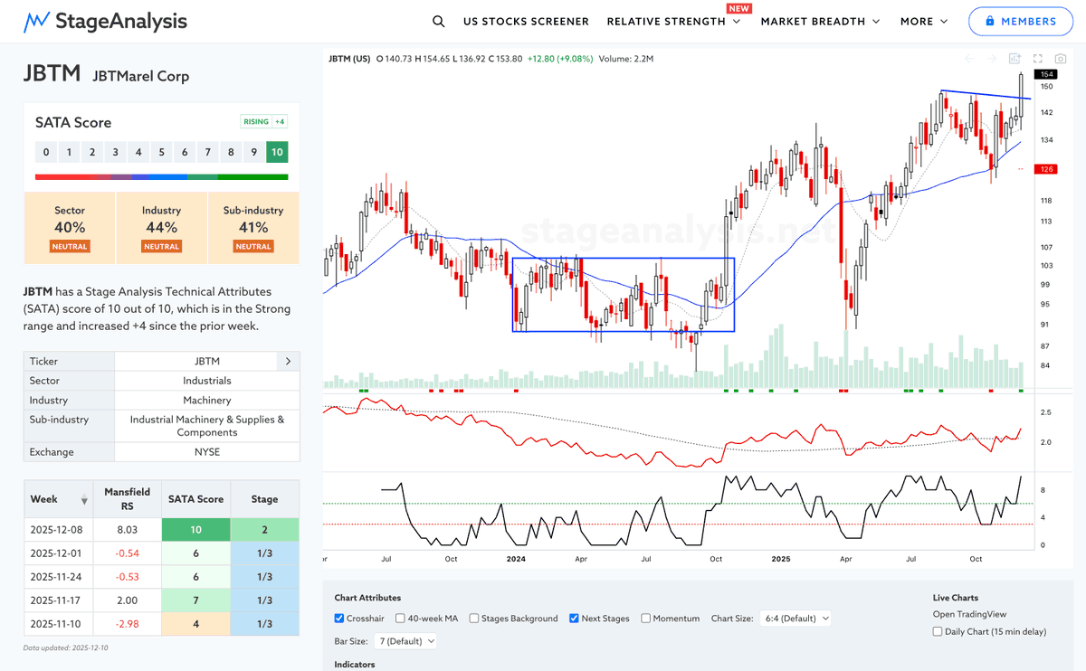Open ticker JBTM row chevron
This screenshot has height=671, width=1086.
(x=288, y=361)
